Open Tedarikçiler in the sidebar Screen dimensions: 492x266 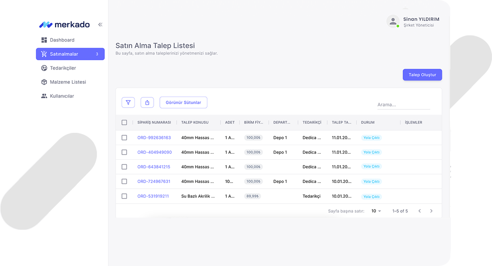pyautogui.click(x=63, y=68)
